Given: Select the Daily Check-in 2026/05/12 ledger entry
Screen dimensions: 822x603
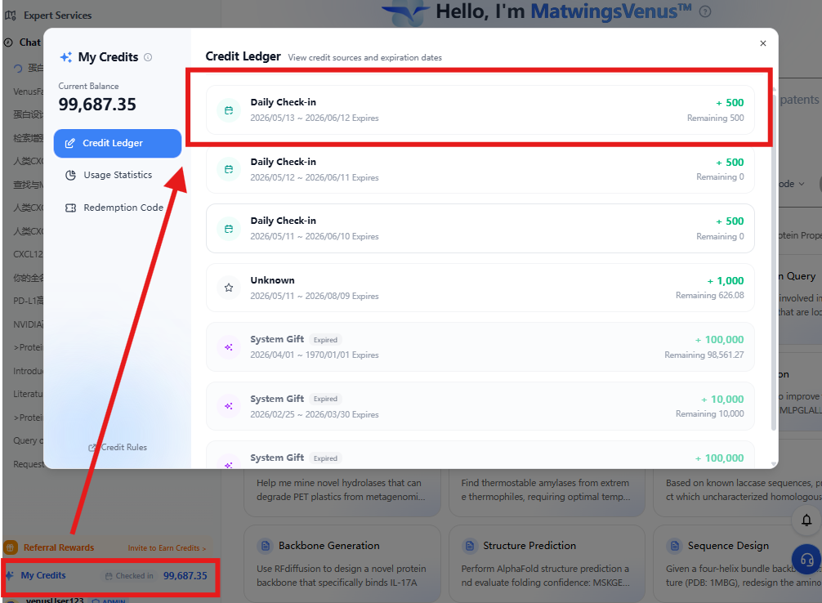Looking at the screenshot, I should 480,169.
